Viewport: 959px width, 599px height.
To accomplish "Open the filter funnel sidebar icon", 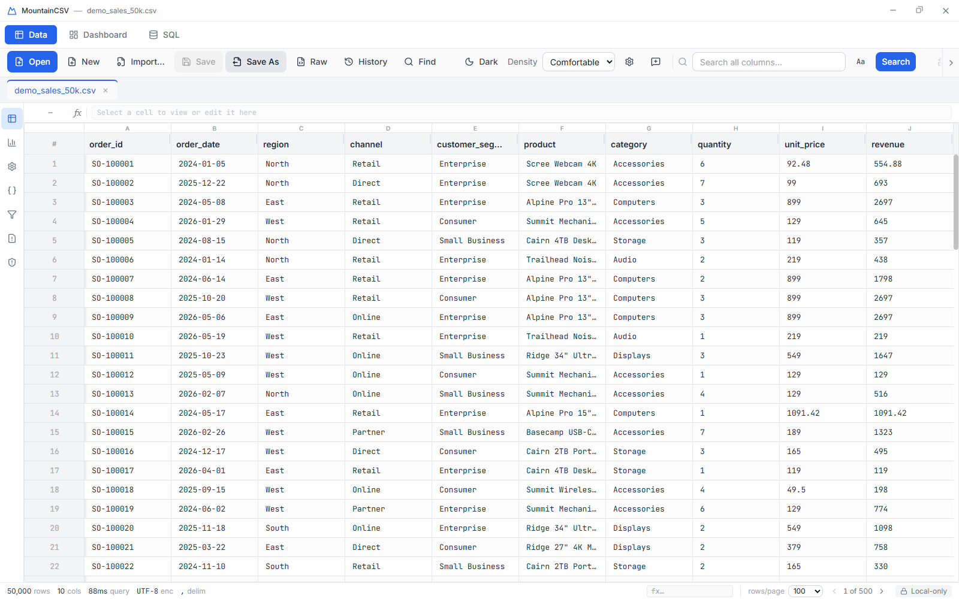I will click(12, 214).
